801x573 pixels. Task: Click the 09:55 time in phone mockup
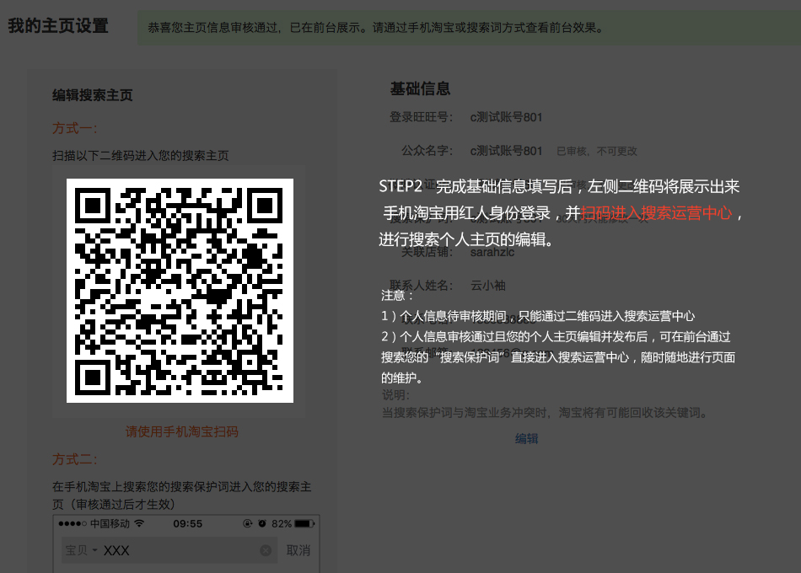click(x=187, y=523)
